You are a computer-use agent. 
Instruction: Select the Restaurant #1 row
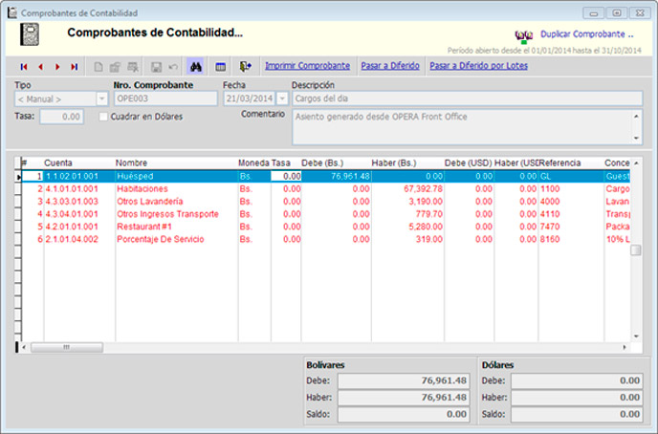(142, 227)
